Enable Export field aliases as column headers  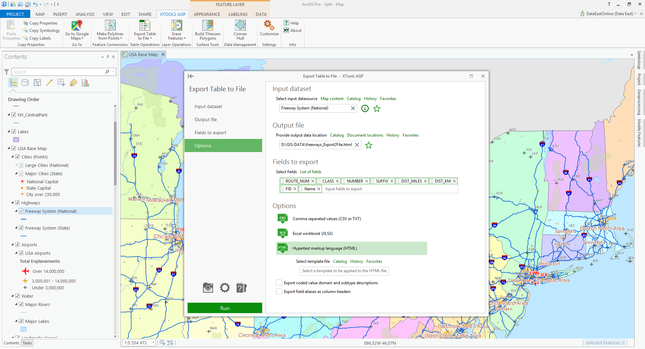pyautogui.click(x=279, y=291)
